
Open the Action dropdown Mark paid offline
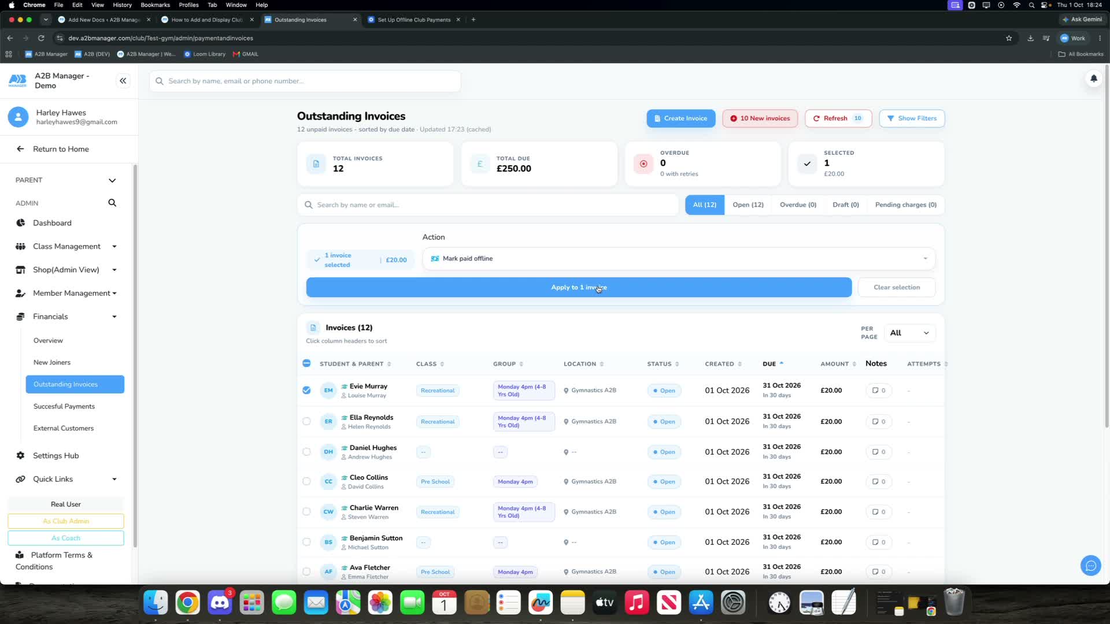679,259
